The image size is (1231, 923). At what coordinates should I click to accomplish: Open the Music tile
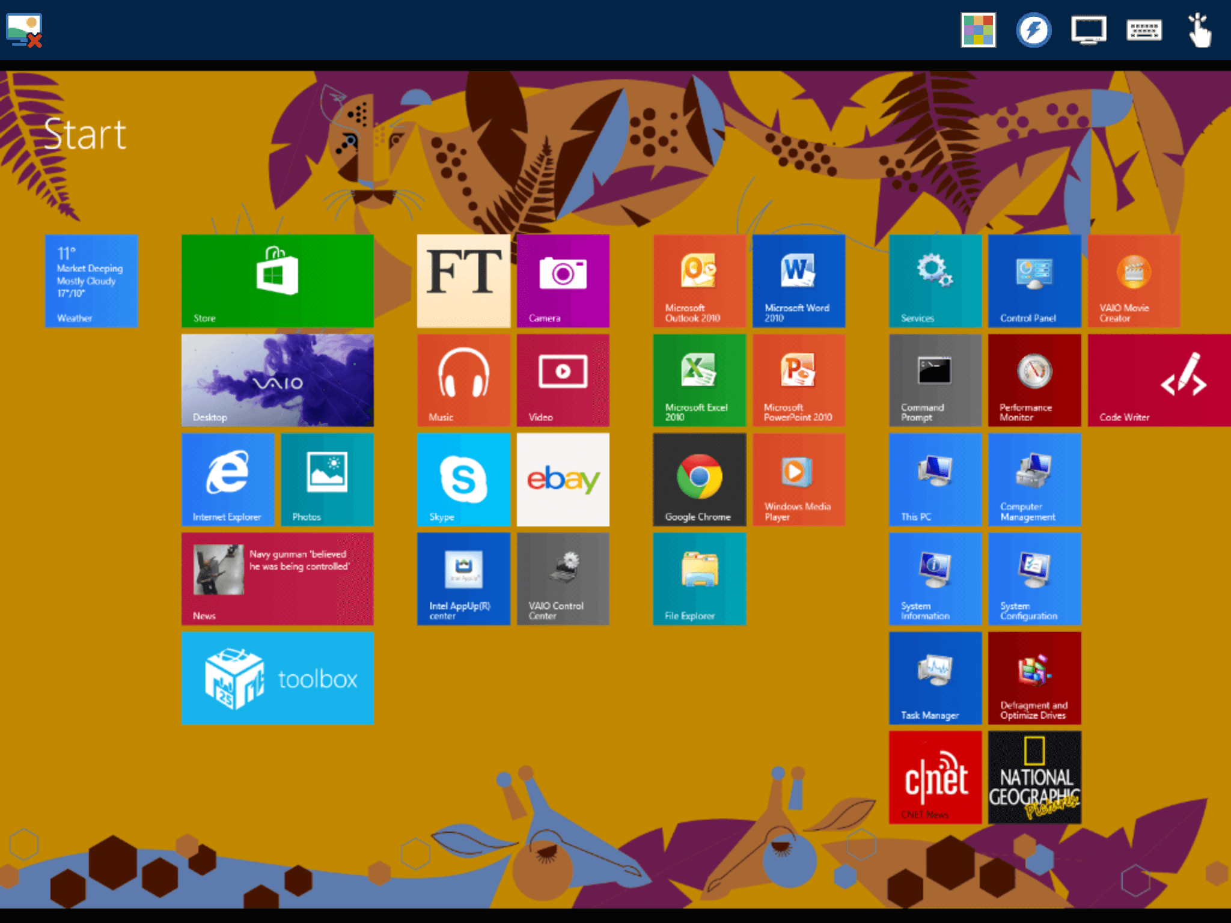(x=463, y=380)
